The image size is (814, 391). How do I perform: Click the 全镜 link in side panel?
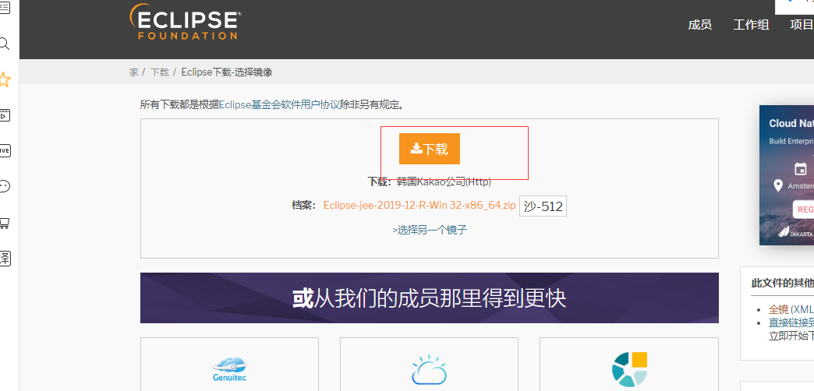pyautogui.click(x=778, y=309)
